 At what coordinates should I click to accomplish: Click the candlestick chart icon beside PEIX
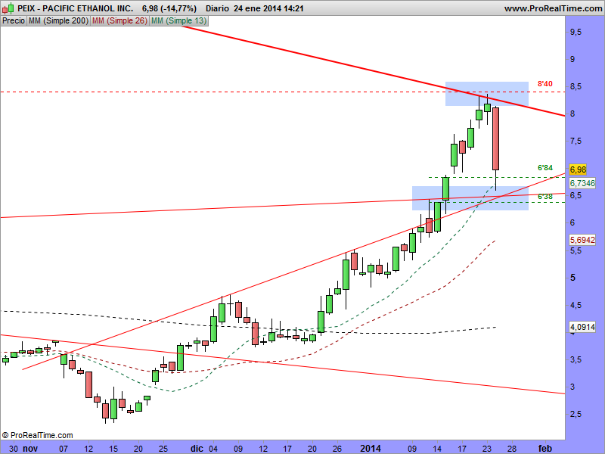tap(9, 8)
